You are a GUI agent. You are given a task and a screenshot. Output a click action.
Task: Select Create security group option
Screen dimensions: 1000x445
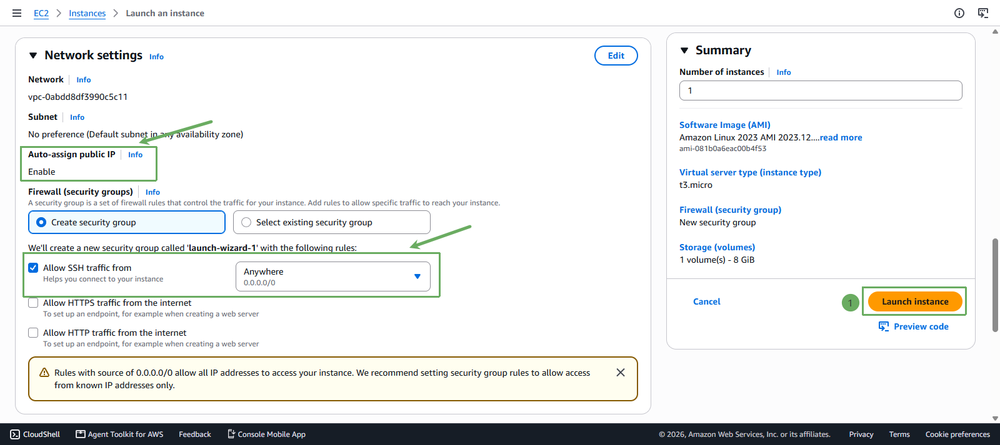point(127,222)
